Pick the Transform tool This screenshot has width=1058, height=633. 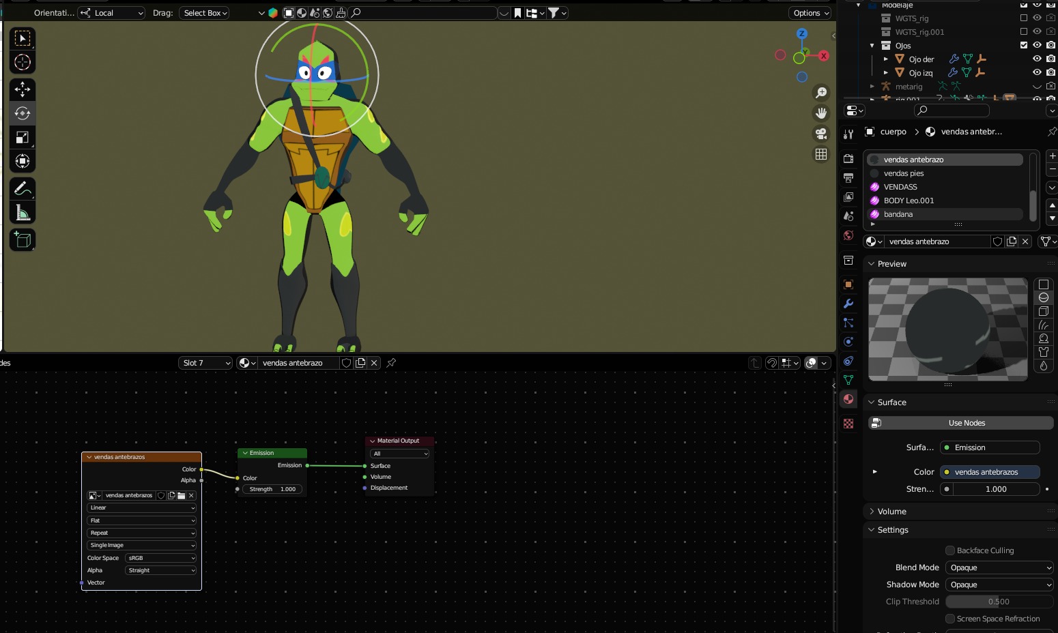coord(23,161)
